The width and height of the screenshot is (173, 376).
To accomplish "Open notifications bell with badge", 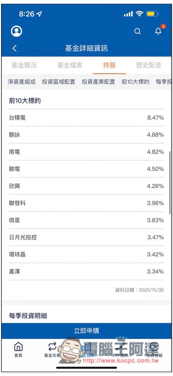I will tap(159, 30).
